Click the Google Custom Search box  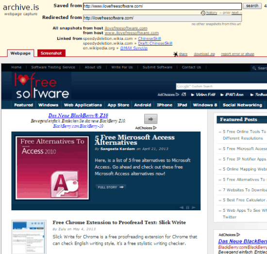(x=221, y=86)
